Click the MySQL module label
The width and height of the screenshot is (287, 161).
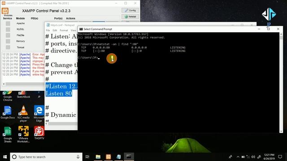pyautogui.click(x=20, y=29)
